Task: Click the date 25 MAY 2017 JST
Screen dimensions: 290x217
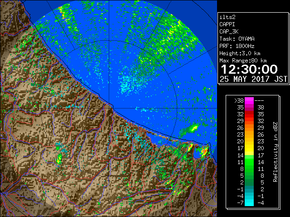Action: (253, 79)
